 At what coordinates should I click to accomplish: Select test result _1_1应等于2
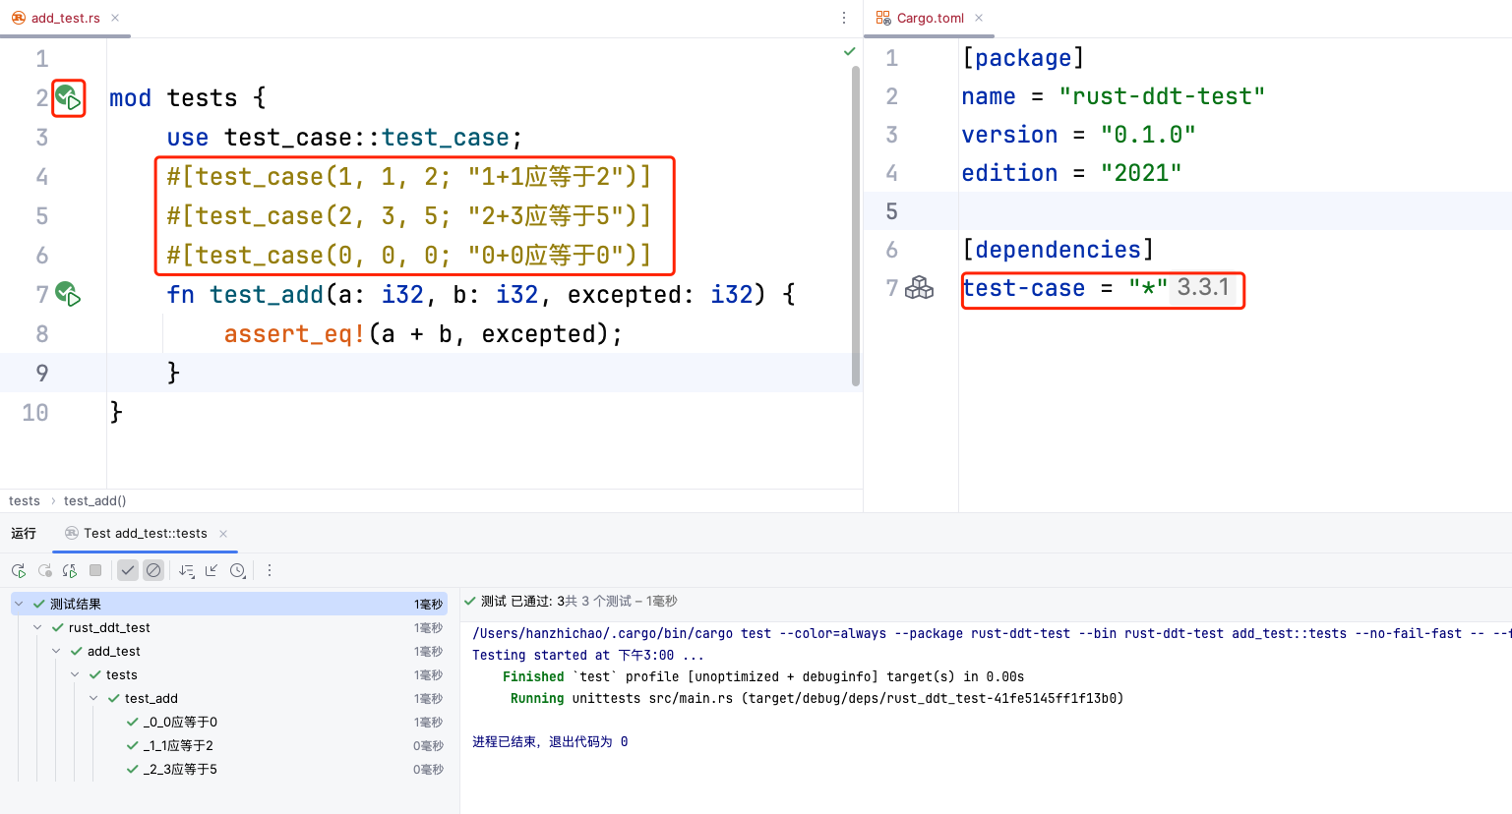[x=178, y=745]
